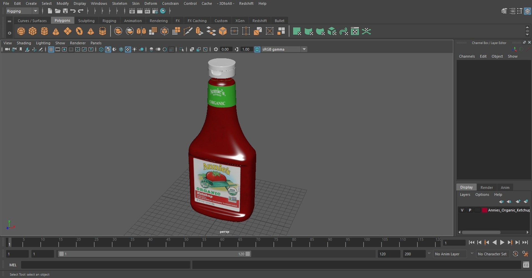Click the layer editor horizontal scrollbar

[481, 232]
